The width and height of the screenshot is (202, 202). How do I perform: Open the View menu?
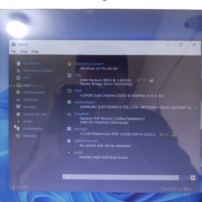[24, 52]
